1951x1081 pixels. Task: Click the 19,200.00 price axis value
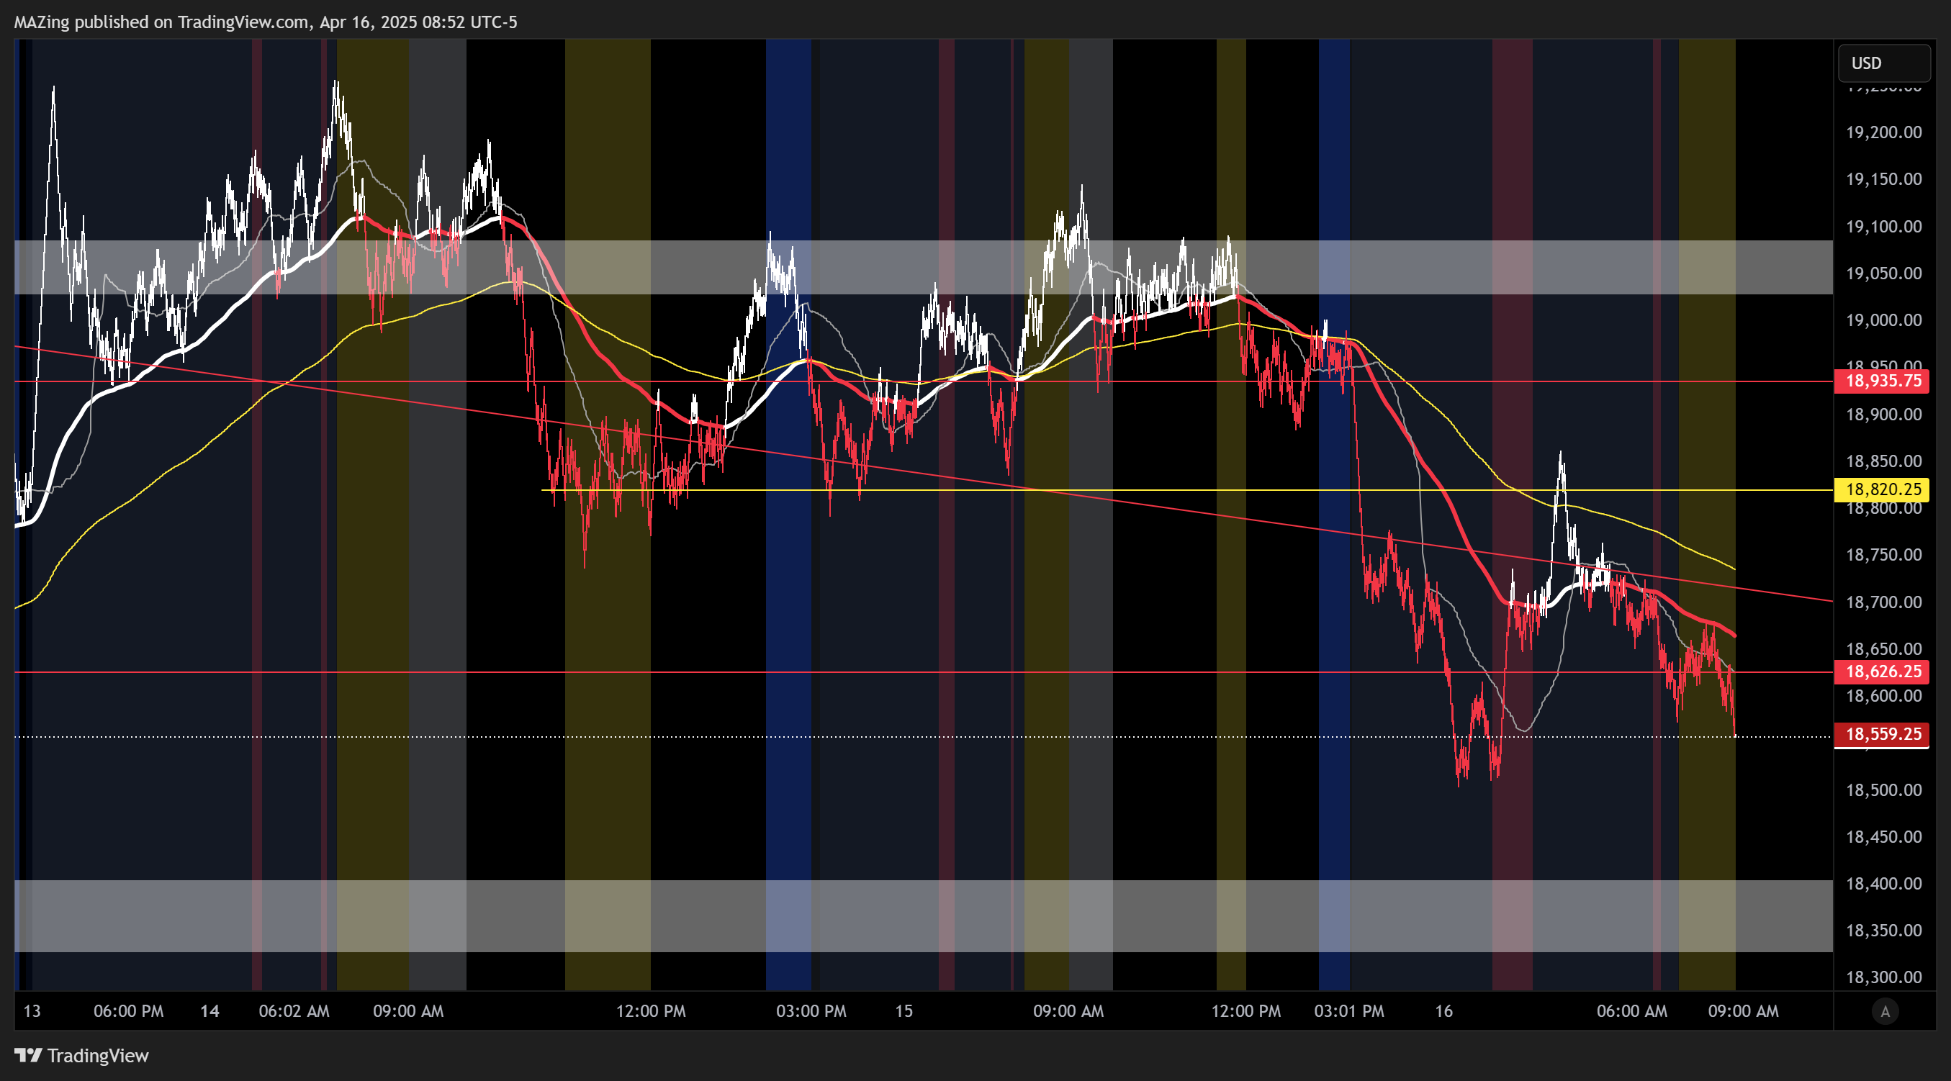[x=1883, y=132]
